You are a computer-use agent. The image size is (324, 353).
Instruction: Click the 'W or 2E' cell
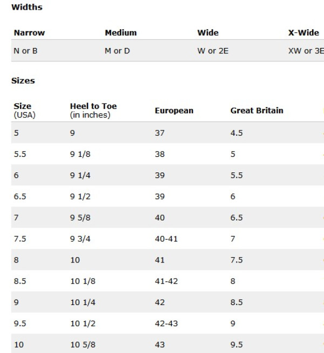coord(213,51)
